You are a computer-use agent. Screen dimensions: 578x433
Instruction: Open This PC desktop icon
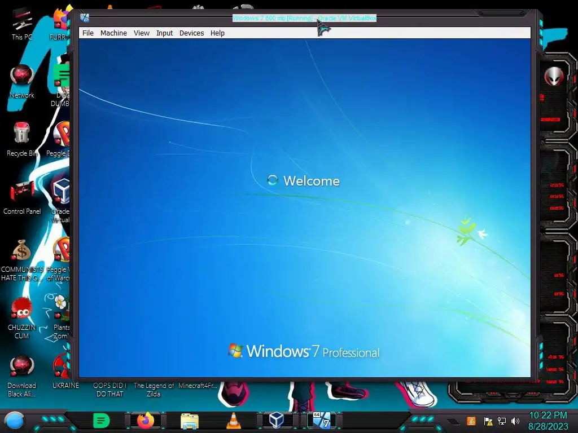[x=22, y=24]
